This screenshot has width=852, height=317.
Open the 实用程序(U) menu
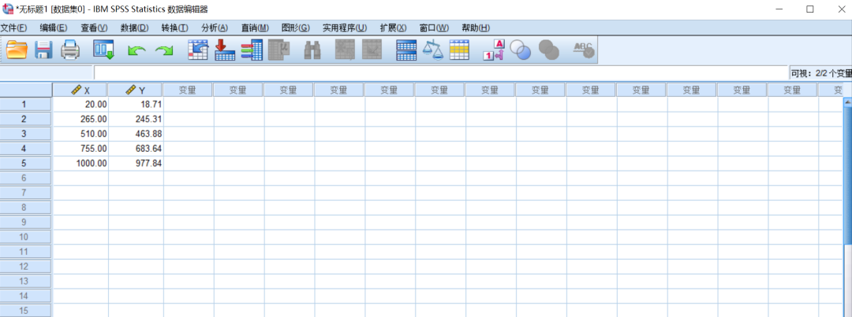tap(345, 28)
